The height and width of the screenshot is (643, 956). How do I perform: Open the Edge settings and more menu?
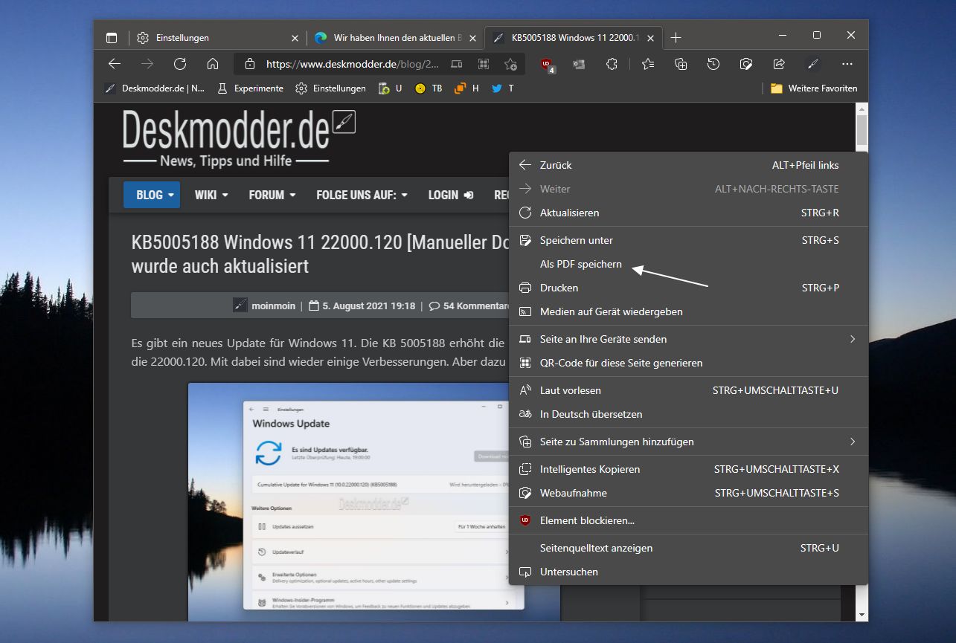[x=847, y=64]
